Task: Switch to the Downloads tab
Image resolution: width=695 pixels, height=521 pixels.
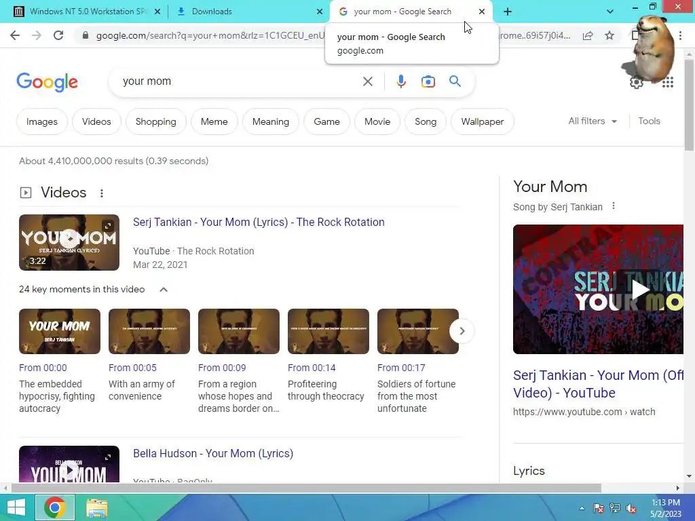Action: 247,12
